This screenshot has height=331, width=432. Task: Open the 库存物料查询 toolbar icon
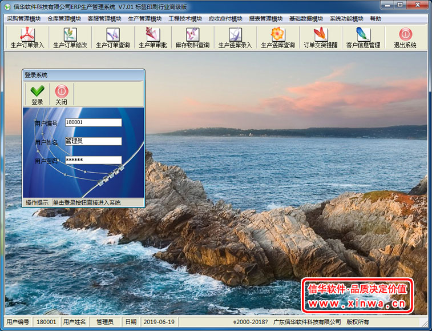(x=192, y=38)
